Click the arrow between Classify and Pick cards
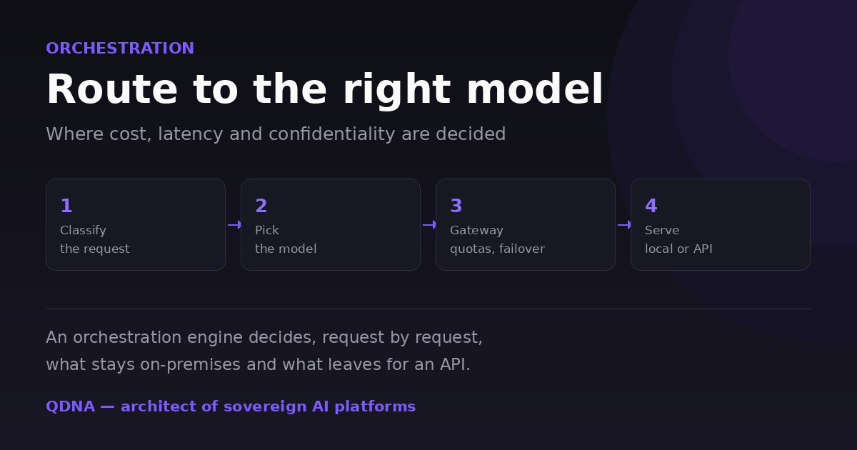 [234, 225]
